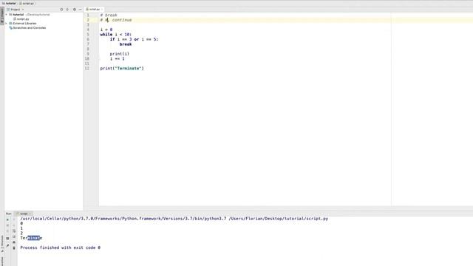Viewport: 473px width, 266px height.
Task: Click output line '0' in console
Action: pyautogui.click(x=21, y=223)
